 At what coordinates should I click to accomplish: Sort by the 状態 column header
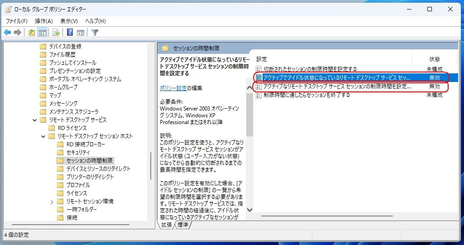pyautogui.click(x=435, y=59)
